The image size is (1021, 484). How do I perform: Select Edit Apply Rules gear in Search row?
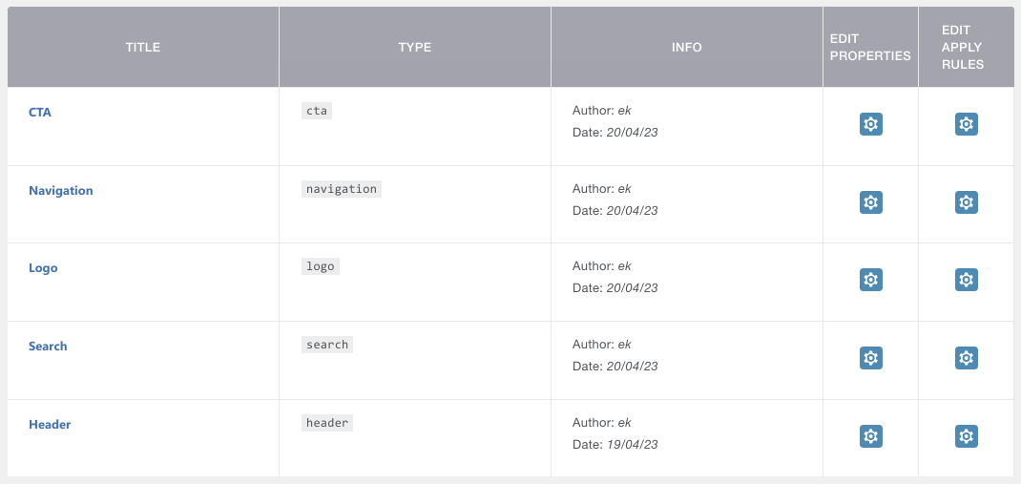[967, 358]
